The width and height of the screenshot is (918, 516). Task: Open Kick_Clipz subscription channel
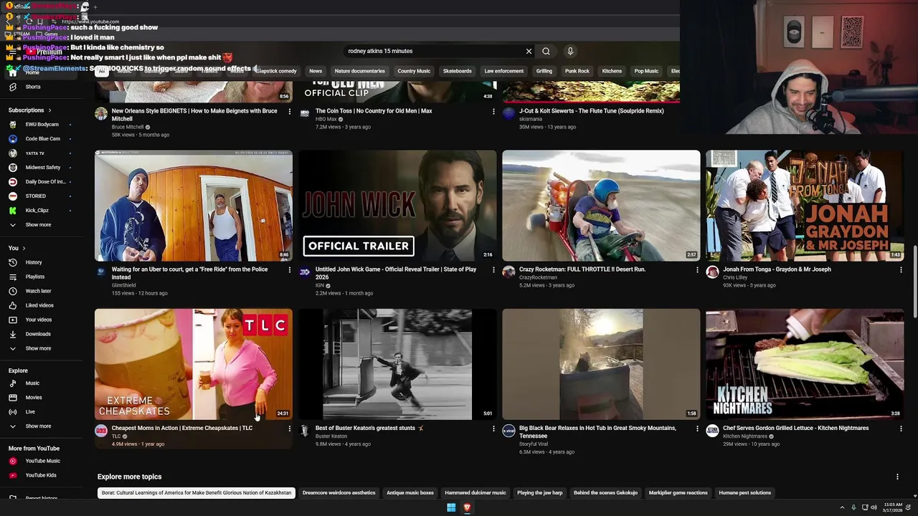pos(37,211)
